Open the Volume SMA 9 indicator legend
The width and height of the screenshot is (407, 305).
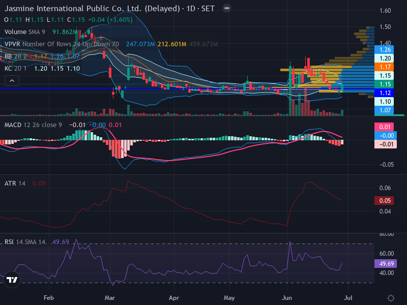[x=24, y=32]
